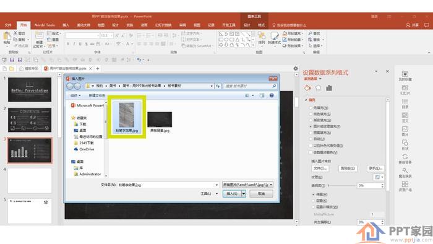Switch to the 模板专区 document tab

pos(28,69)
